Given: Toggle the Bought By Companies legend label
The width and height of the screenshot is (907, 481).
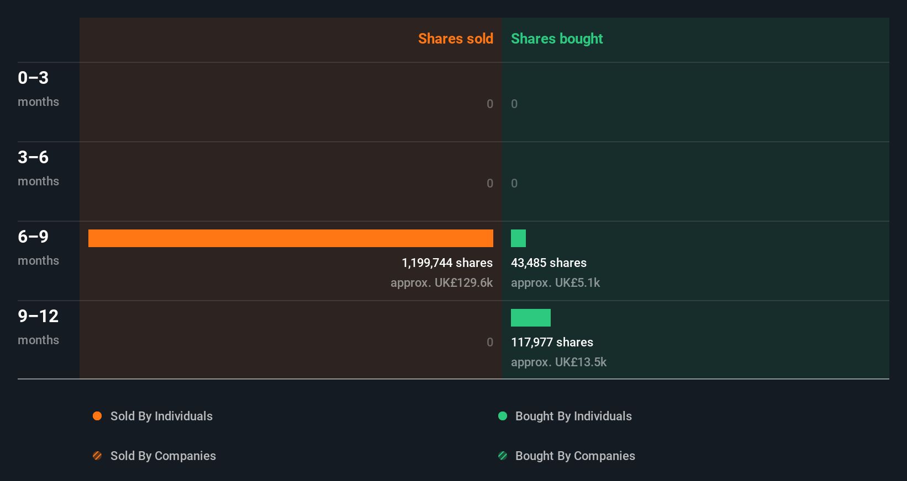Looking at the screenshot, I should (x=575, y=456).
